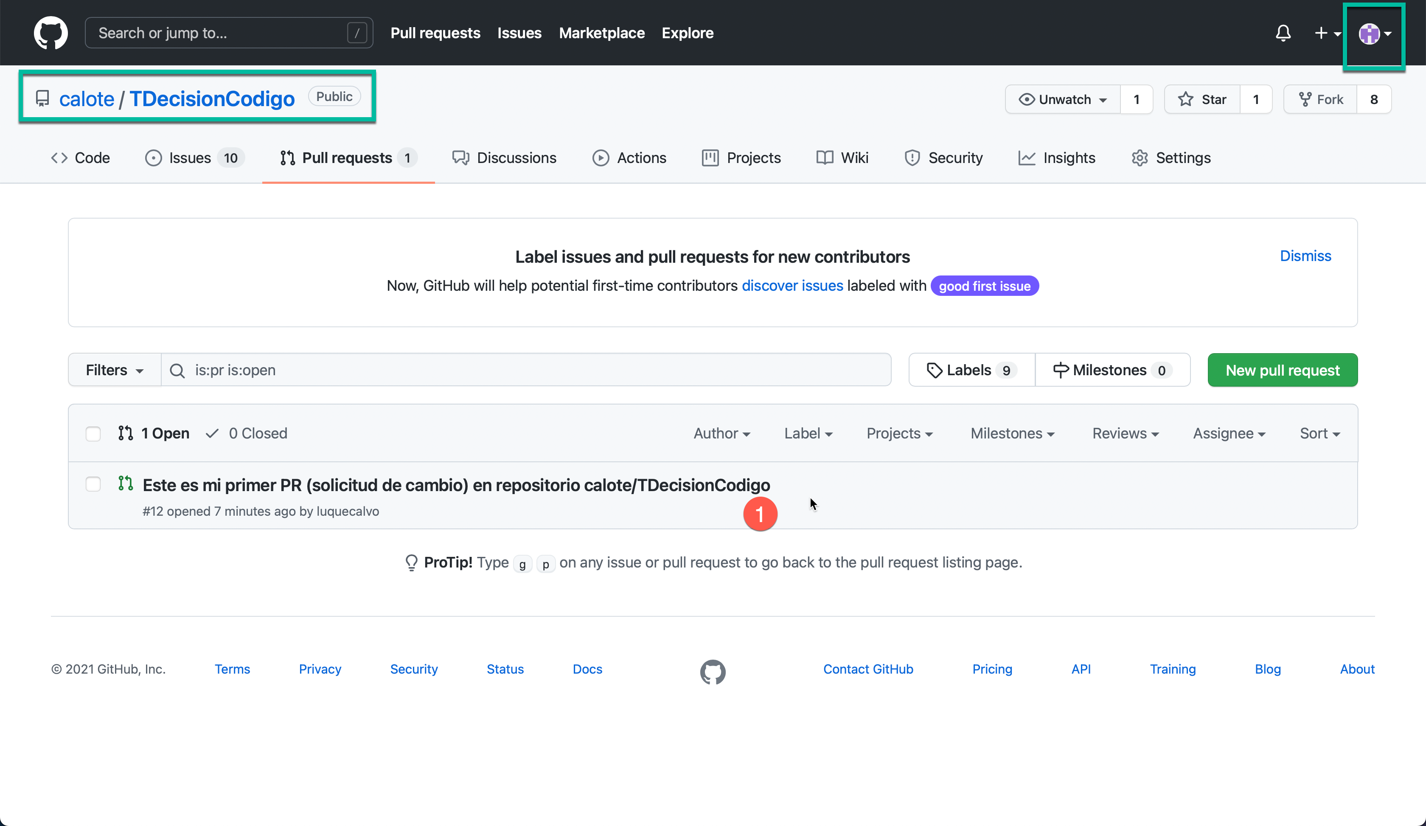1426x826 pixels.
Task: Open the Pricing footer link
Action: [x=992, y=669]
